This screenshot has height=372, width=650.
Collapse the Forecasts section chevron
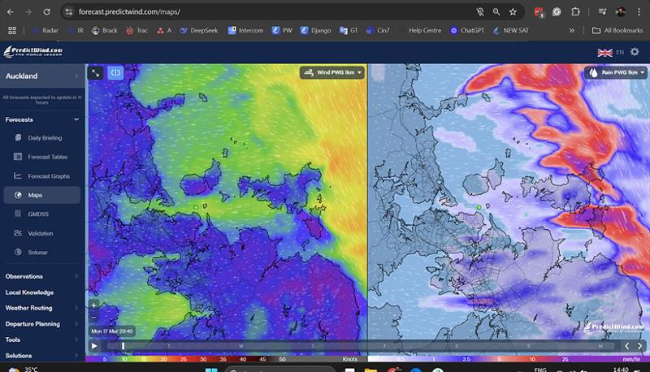(76, 119)
